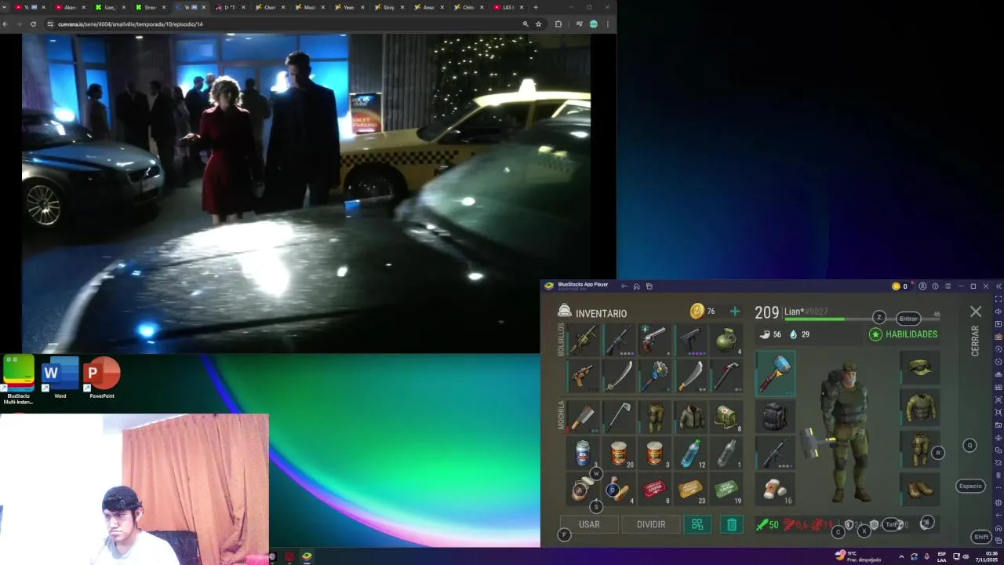Viewport: 1004px width, 565px height.
Task: Select the bandages slot with count 16
Action: (775, 489)
